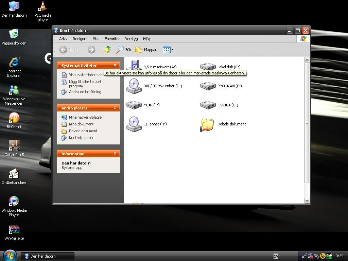Click the scrollbar down arrow in file pane
This screenshot has width=348, height=261.
307,201
